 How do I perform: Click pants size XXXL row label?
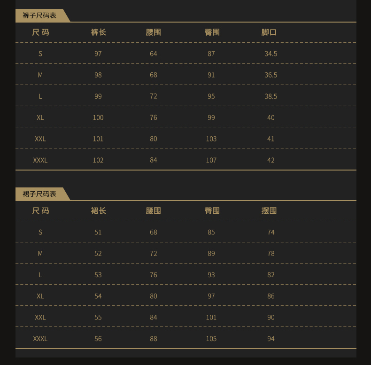point(40,160)
